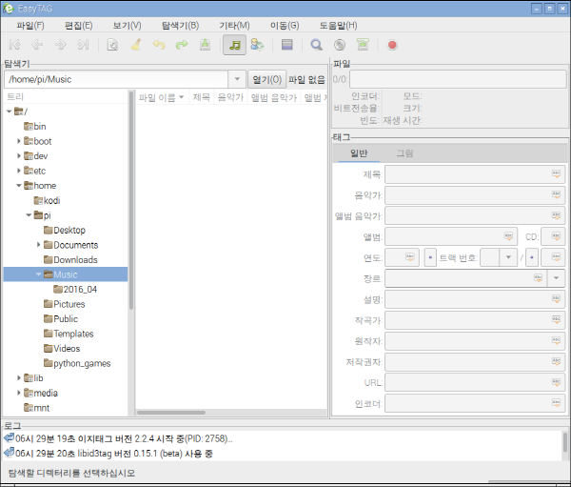Viewport: 571px width, 487px height.
Task: Click total tracks count button
Action: tap(532, 257)
